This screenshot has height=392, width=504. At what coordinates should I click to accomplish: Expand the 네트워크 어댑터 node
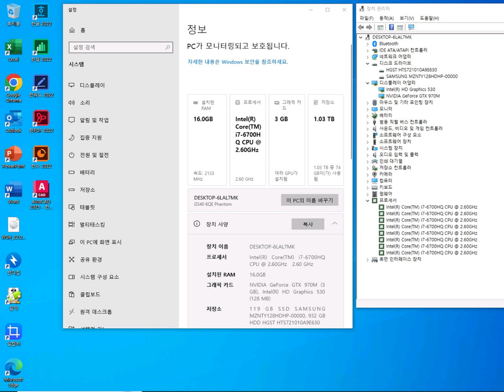pos(367,57)
